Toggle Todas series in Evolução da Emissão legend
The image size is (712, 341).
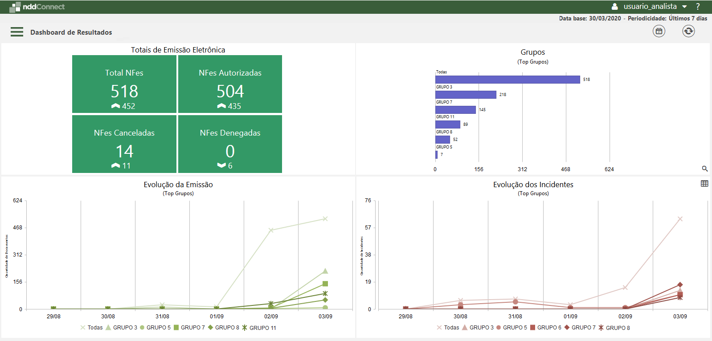92,328
